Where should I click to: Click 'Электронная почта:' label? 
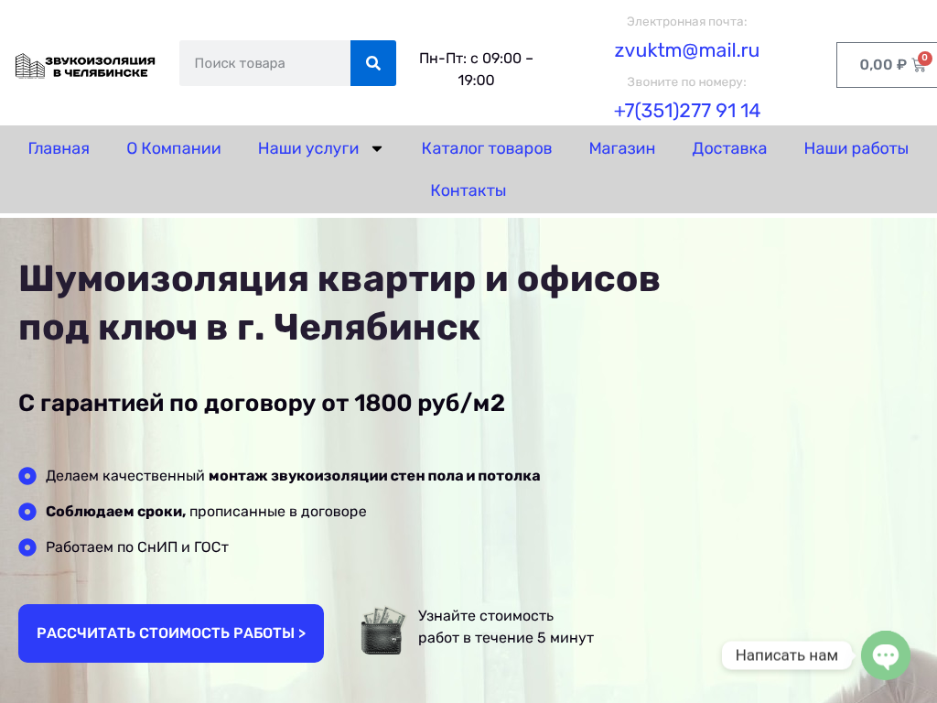[686, 22]
